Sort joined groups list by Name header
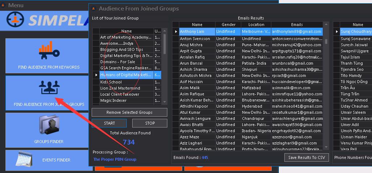The height and width of the screenshot is (173, 372). pos(126,31)
